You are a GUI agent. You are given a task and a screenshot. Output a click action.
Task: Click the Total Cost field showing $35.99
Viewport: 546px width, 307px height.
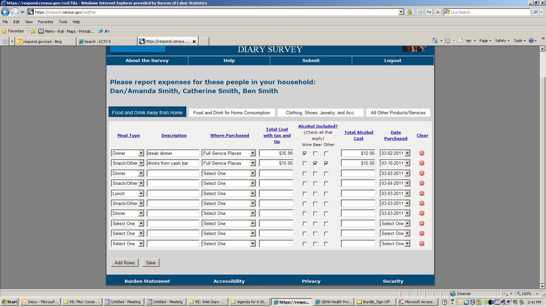click(276, 153)
